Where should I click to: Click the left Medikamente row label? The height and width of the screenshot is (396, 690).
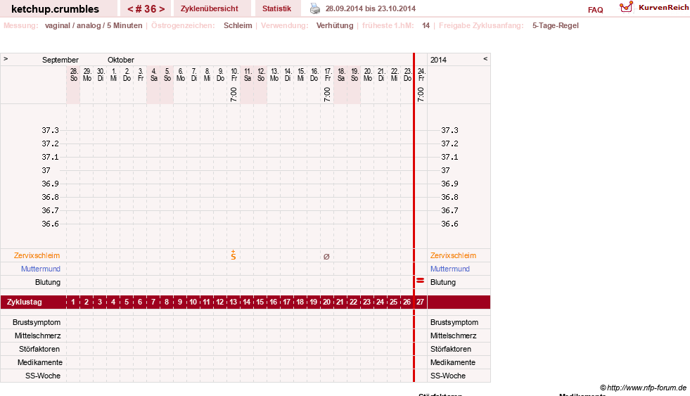(40, 362)
